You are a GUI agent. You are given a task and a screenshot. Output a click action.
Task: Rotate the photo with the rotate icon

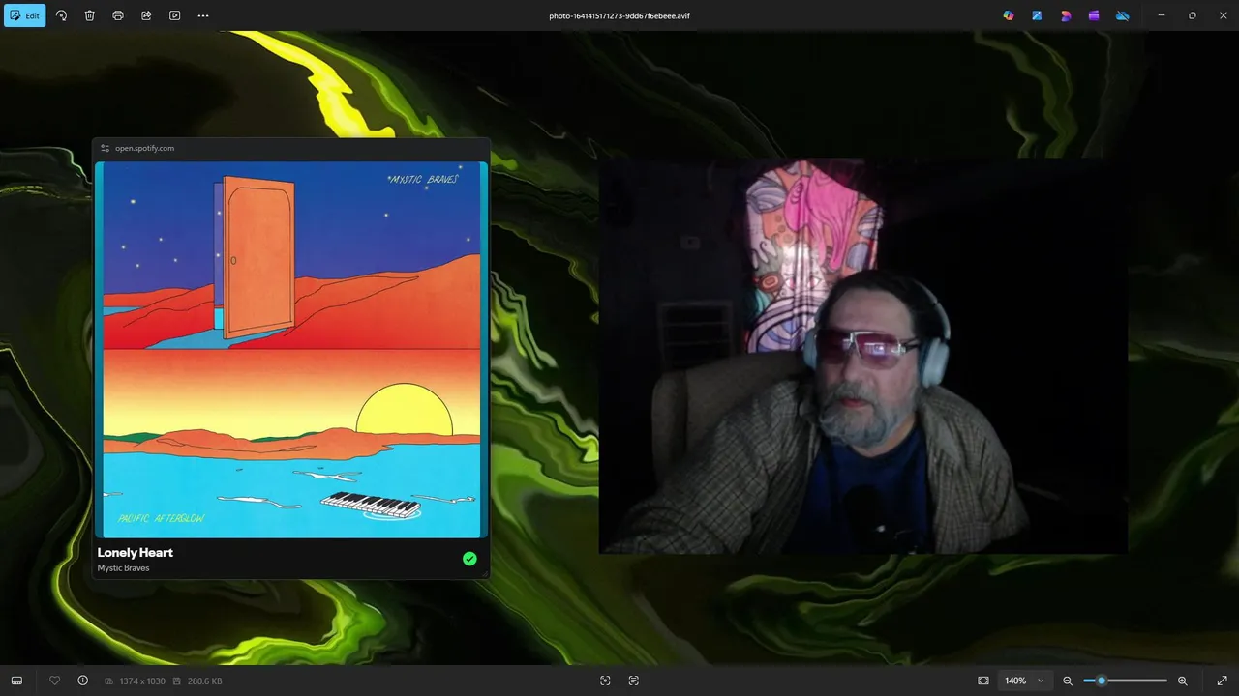tap(61, 15)
